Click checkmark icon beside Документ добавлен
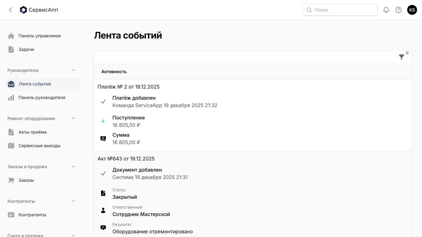This screenshot has height=237, width=422. coord(103,173)
